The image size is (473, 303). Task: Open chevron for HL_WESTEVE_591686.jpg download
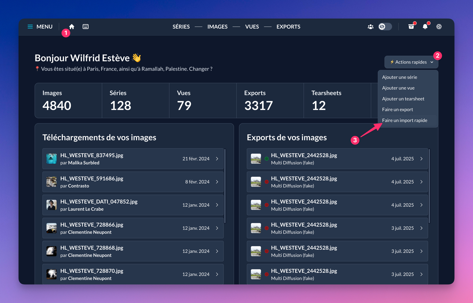(x=217, y=182)
